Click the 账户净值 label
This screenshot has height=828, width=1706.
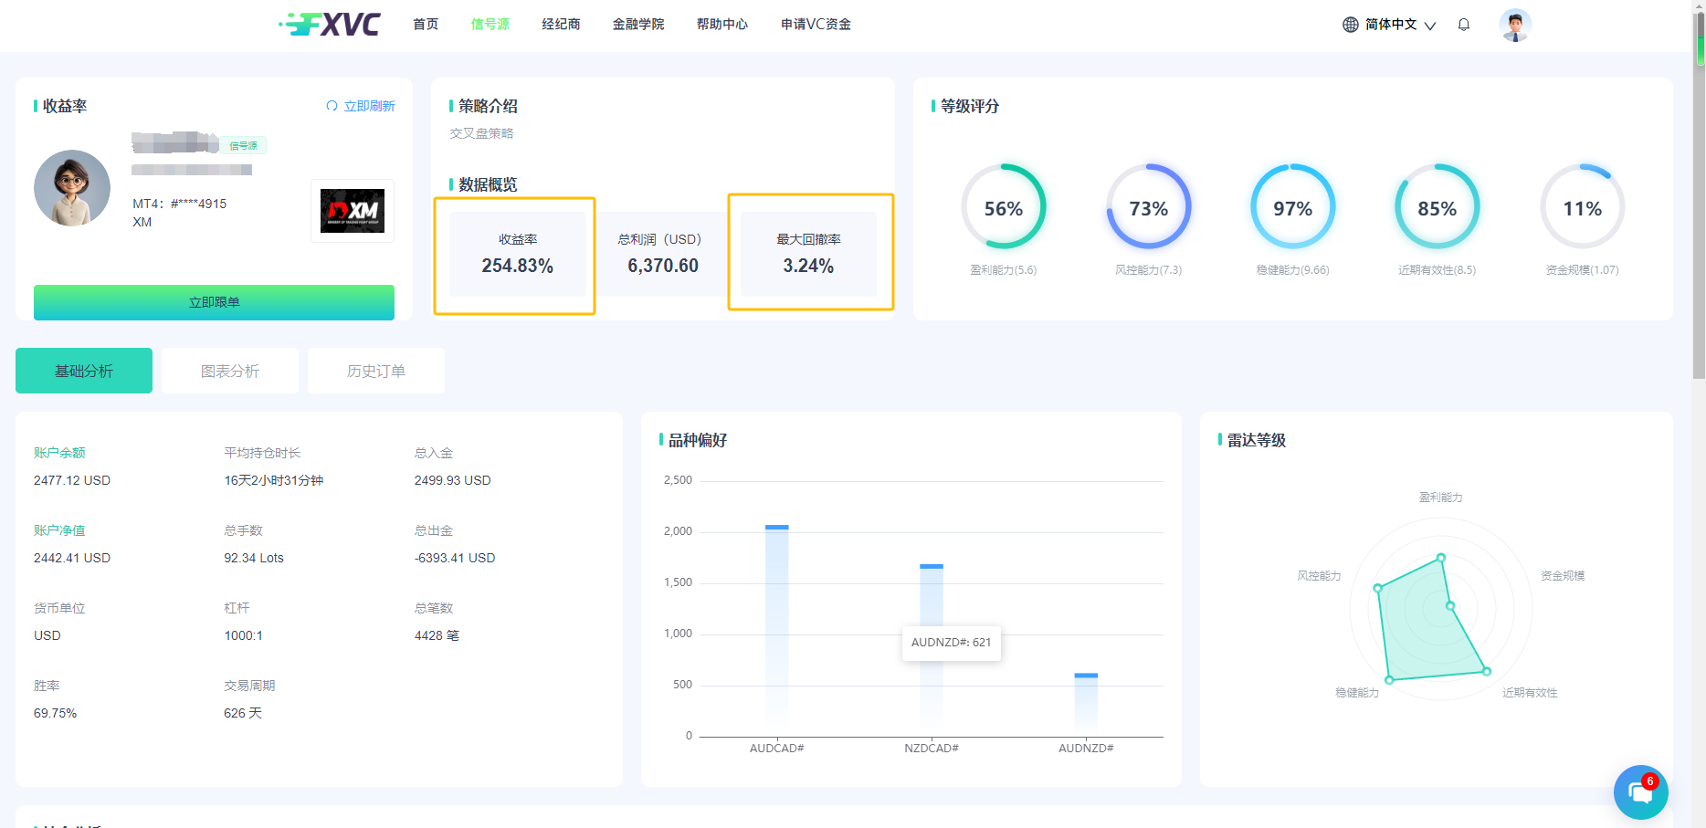pos(59,530)
